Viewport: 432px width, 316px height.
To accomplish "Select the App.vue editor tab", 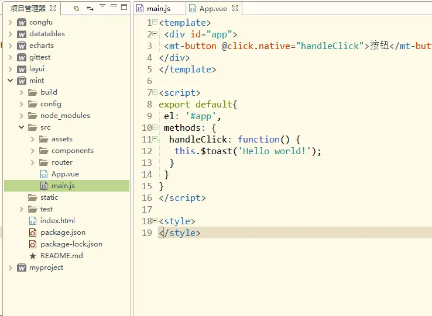I will [213, 9].
